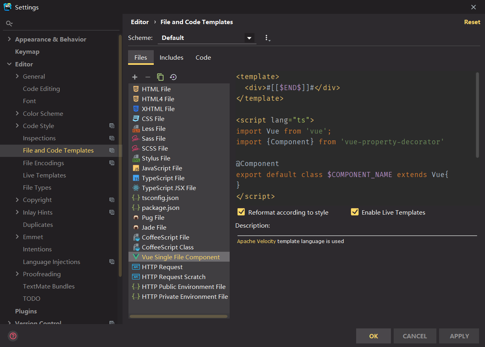Select the CSS File template icon
485x347 pixels.
136,119
